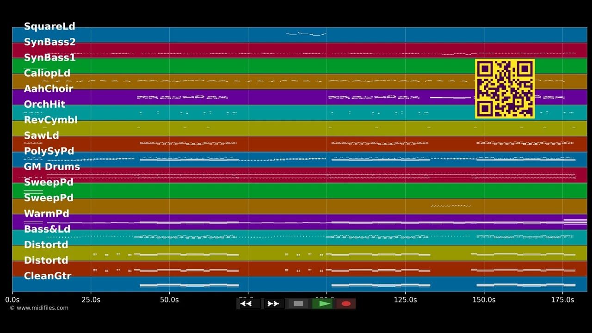Image resolution: width=592 pixels, height=333 pixels.
Task: Click the 175.0s time axis label
Action: click(x=562, y=300)
